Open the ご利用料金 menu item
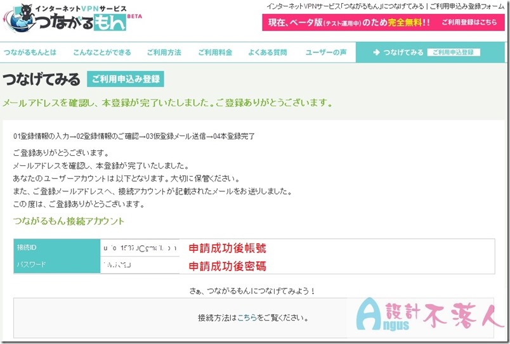This screenshot has height=344, width=510. click(215, 53)
